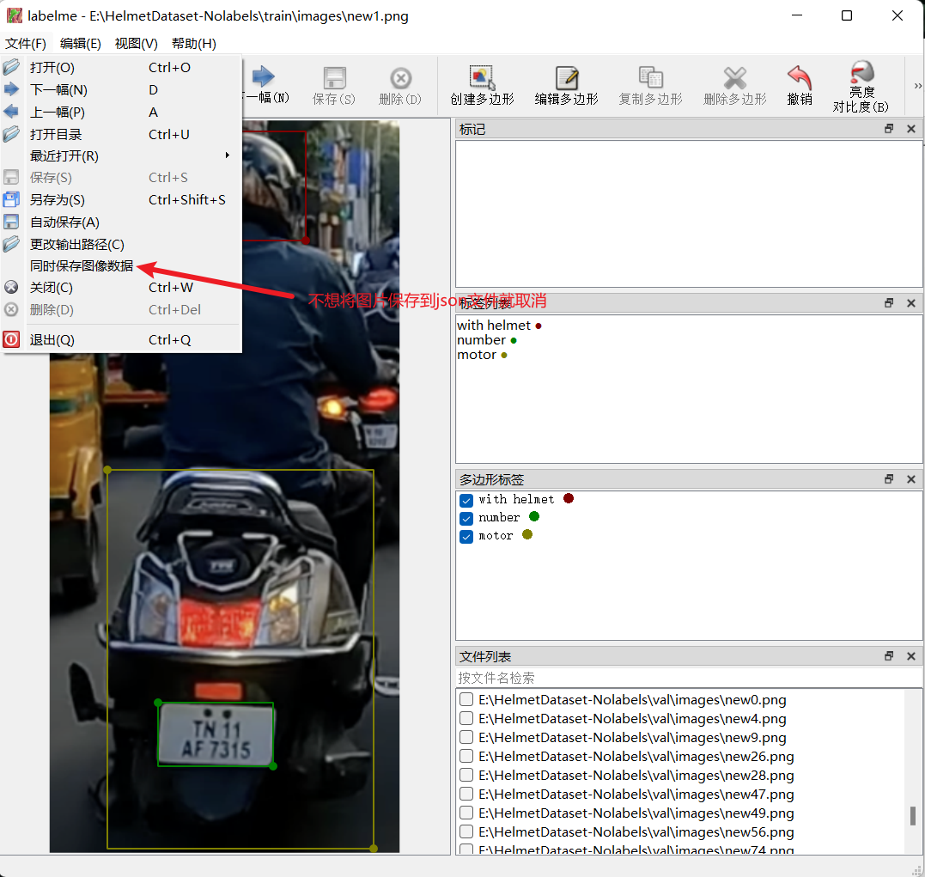The width and height of the screenshot is (925, 877).
Task: Check the new4.png file checkbox
Action: (x=466, y=718)
